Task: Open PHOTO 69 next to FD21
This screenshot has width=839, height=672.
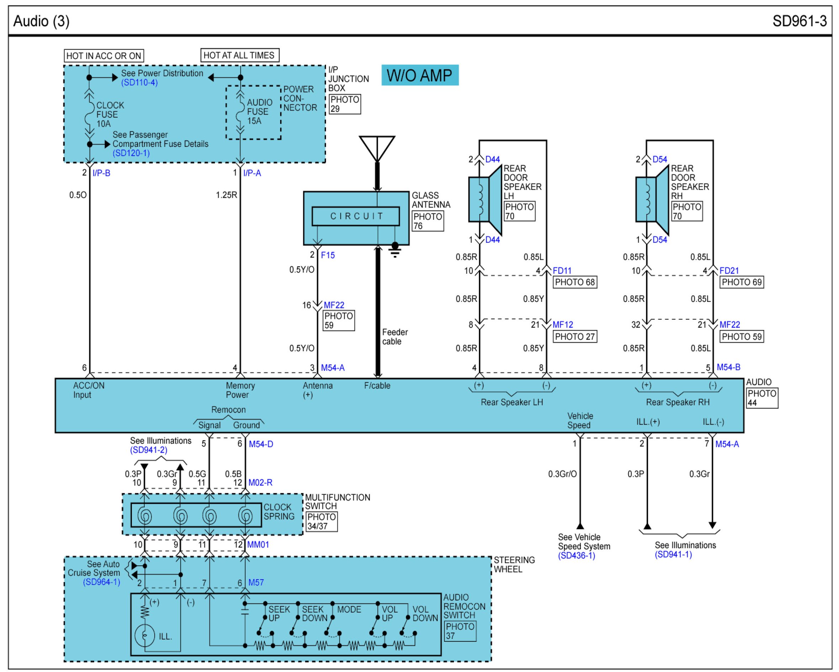Action: tap(742, 282)
